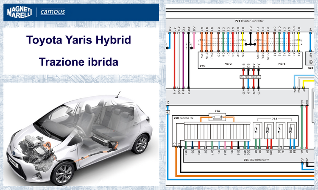Click the round symbol inside component 520

(x=310, y=62)
